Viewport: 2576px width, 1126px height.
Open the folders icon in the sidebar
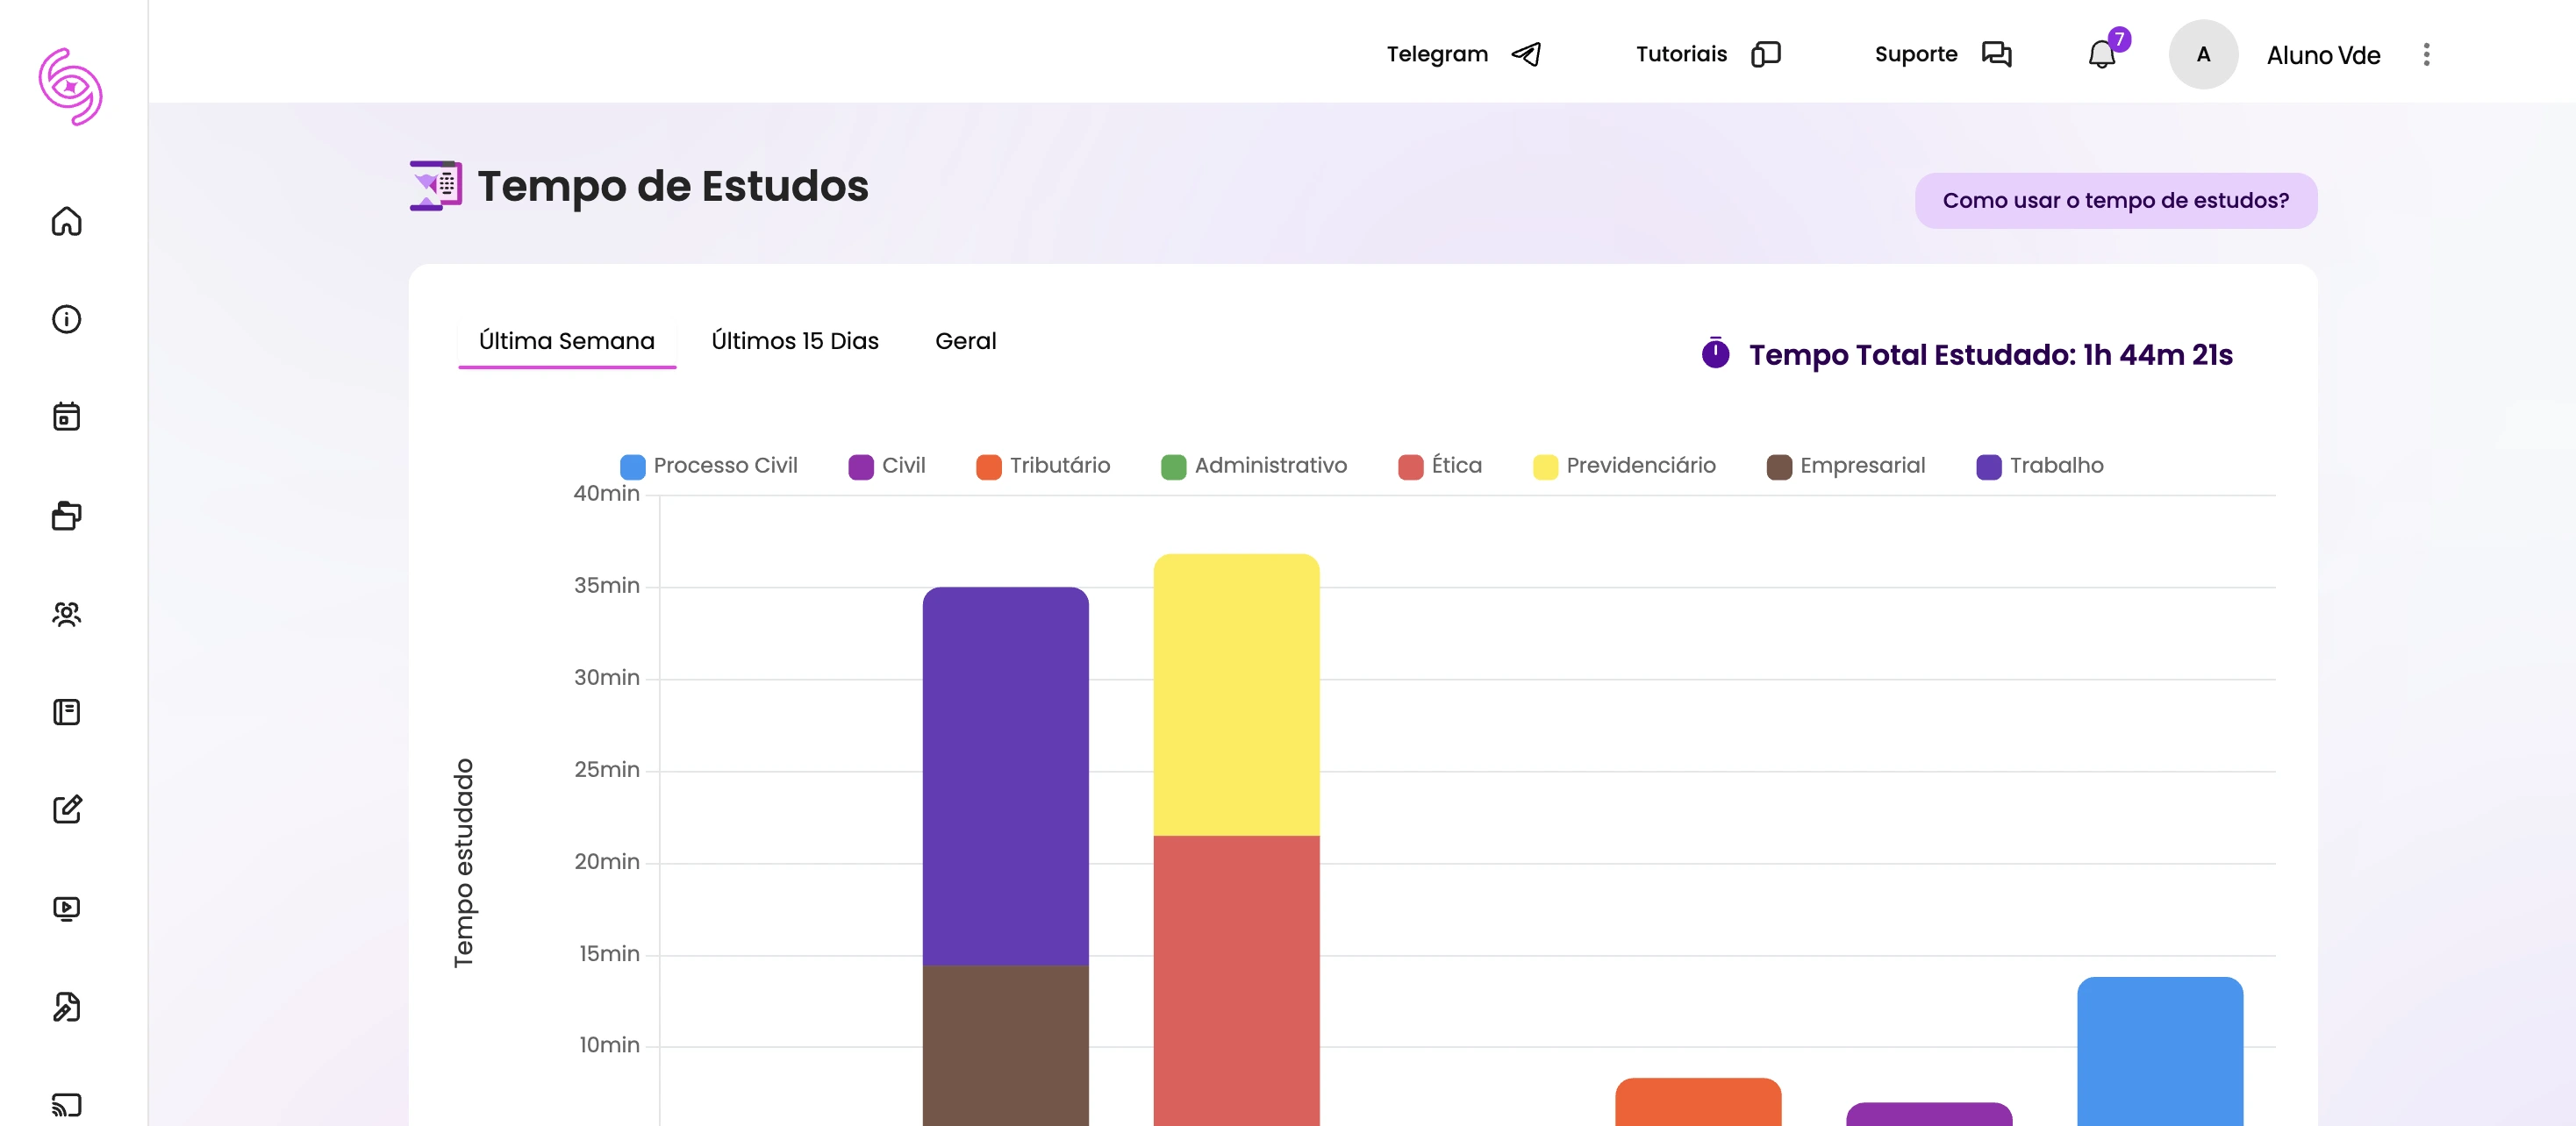[x=66, y=516]
